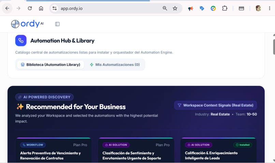Click the AI POWERED DISCOVERY badge

(x=44, y=97)
